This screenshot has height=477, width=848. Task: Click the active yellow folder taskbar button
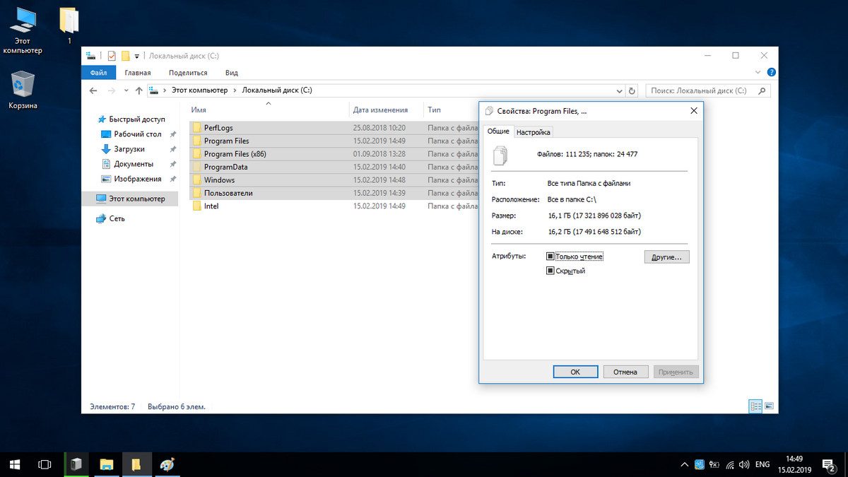pos(136,464)
